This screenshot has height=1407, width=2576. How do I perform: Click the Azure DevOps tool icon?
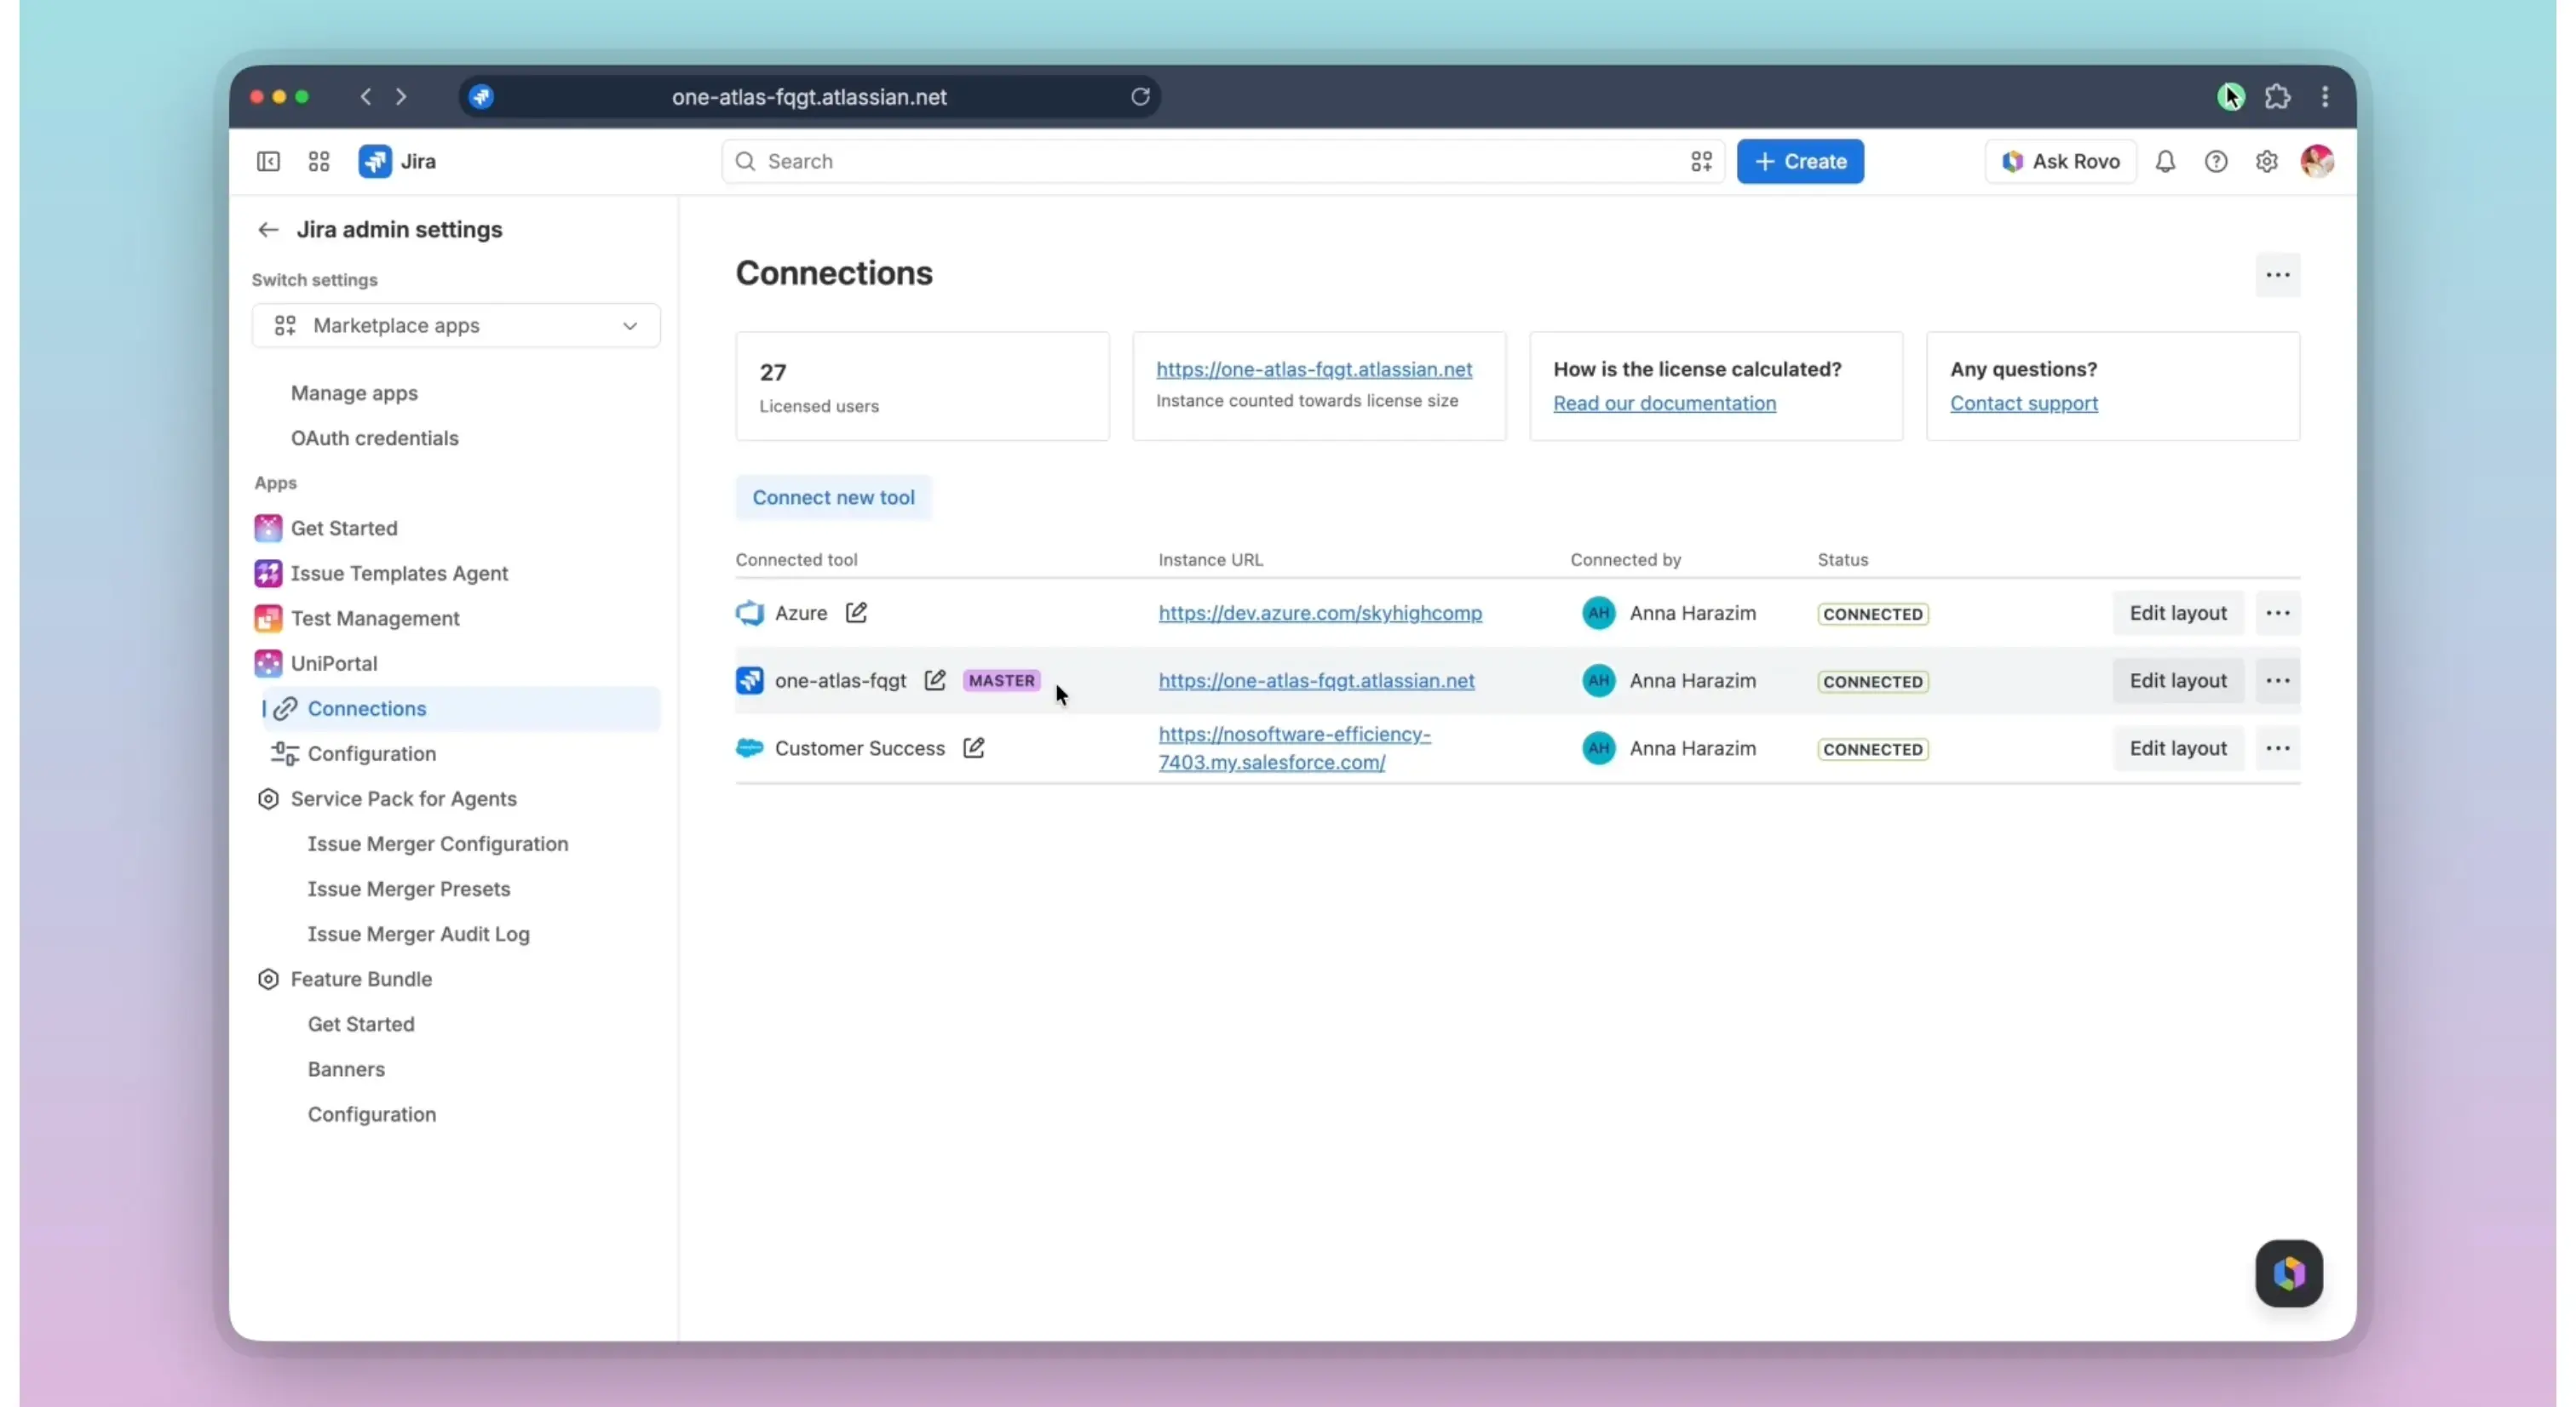750,613
